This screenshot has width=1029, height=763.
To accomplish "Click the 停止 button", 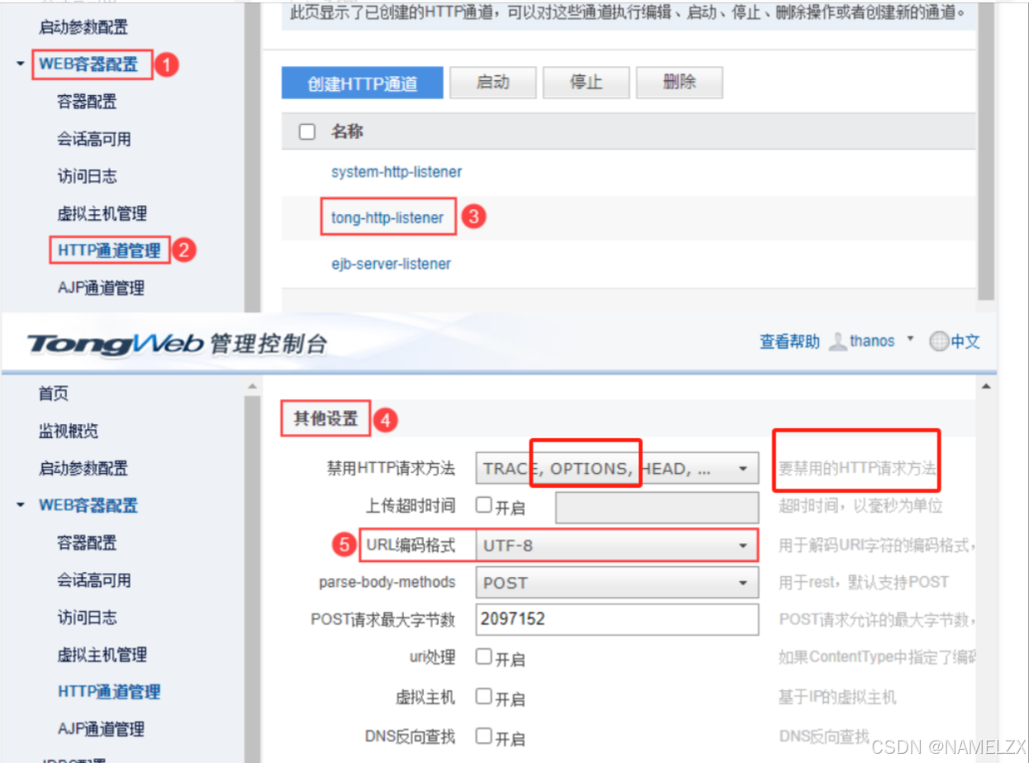I will coord(586,83).
